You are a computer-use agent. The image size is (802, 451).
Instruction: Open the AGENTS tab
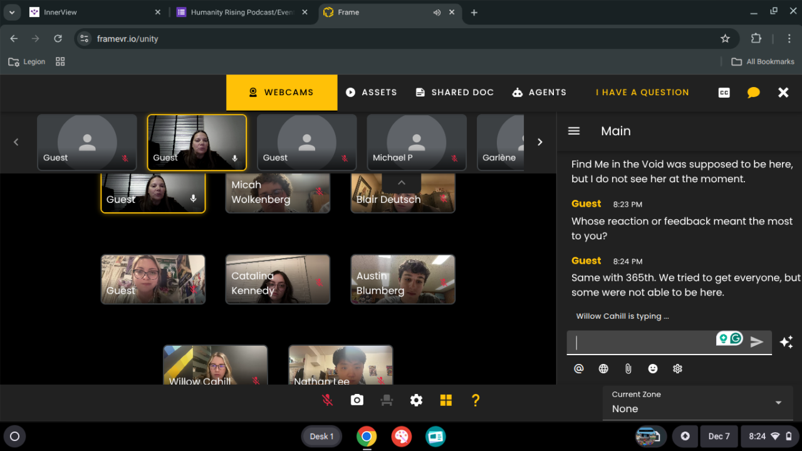pos(539,92)
